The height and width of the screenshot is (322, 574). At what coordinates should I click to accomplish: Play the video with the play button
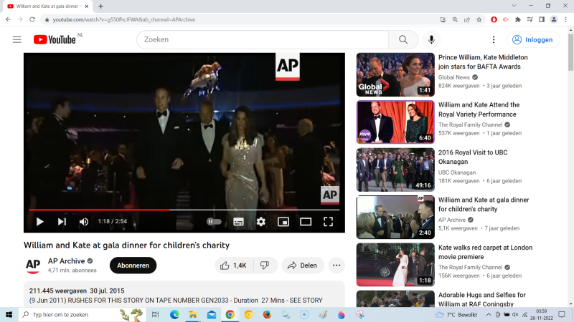click(39, 222)
